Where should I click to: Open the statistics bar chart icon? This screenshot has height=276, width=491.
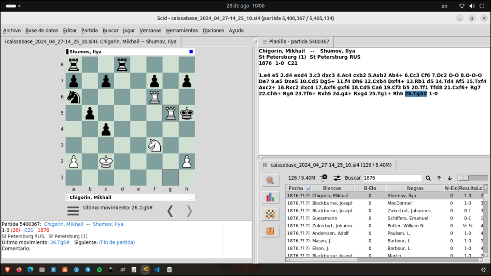[270, 197]
